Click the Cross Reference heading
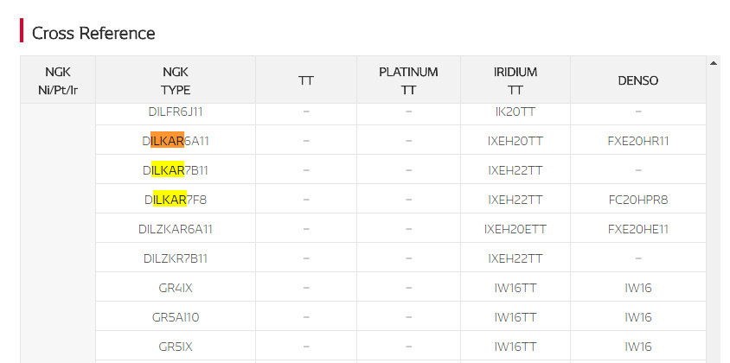Image resolution: width=730 pixels, height=363 pixels. tap(93, 33)
